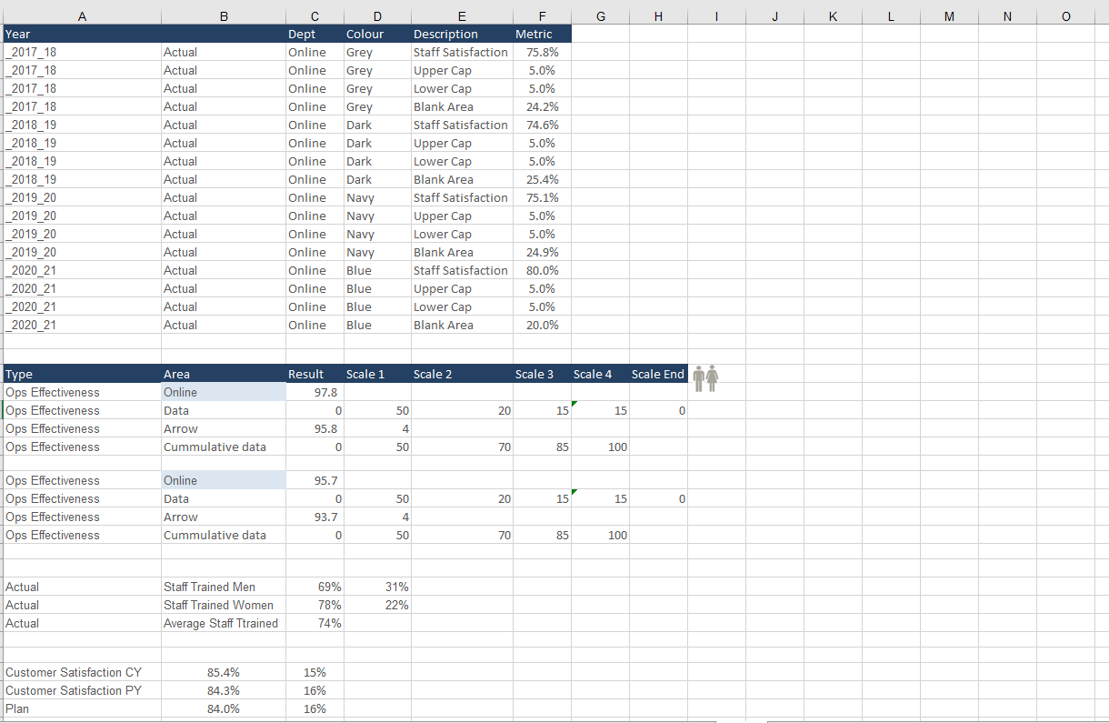Image resolution: width=1109 pixels, height=723 pixels.
Task: Select the Staff Satisfaction cell for 2020_21
Action: [461, 270]
